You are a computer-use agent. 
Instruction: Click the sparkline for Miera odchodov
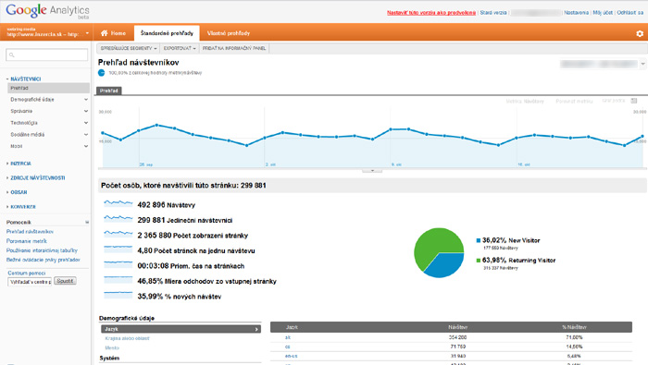point(118,280)
